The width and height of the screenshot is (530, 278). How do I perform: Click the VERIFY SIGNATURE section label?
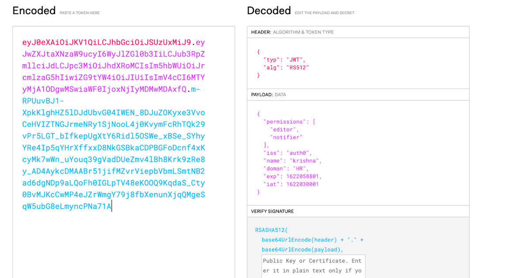pyautogui.click(x=273, y=211)
